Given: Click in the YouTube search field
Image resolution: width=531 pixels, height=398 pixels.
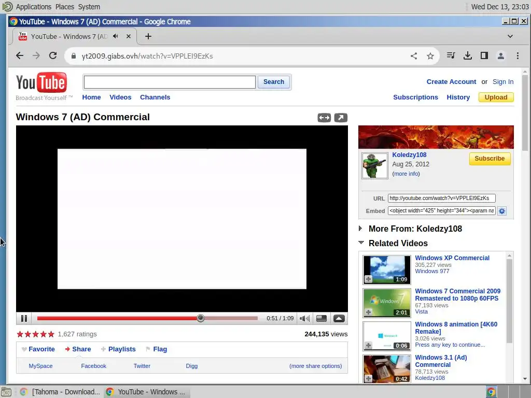Looking at the screenshot, I should click(x=170, y=82).
